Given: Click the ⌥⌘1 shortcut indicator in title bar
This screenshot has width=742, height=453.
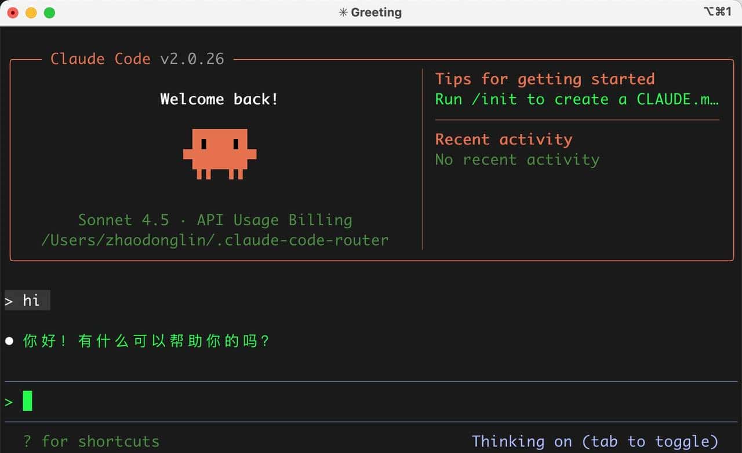Looking at the screenshot, I should pyautogui.click(x=717, y=12).
